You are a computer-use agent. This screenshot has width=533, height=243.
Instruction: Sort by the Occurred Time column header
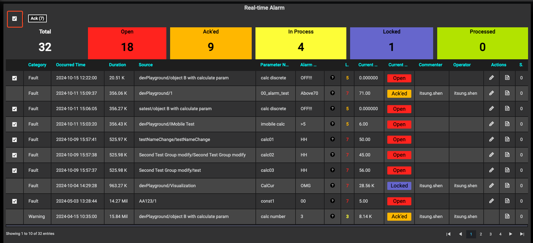click(71, 65)
